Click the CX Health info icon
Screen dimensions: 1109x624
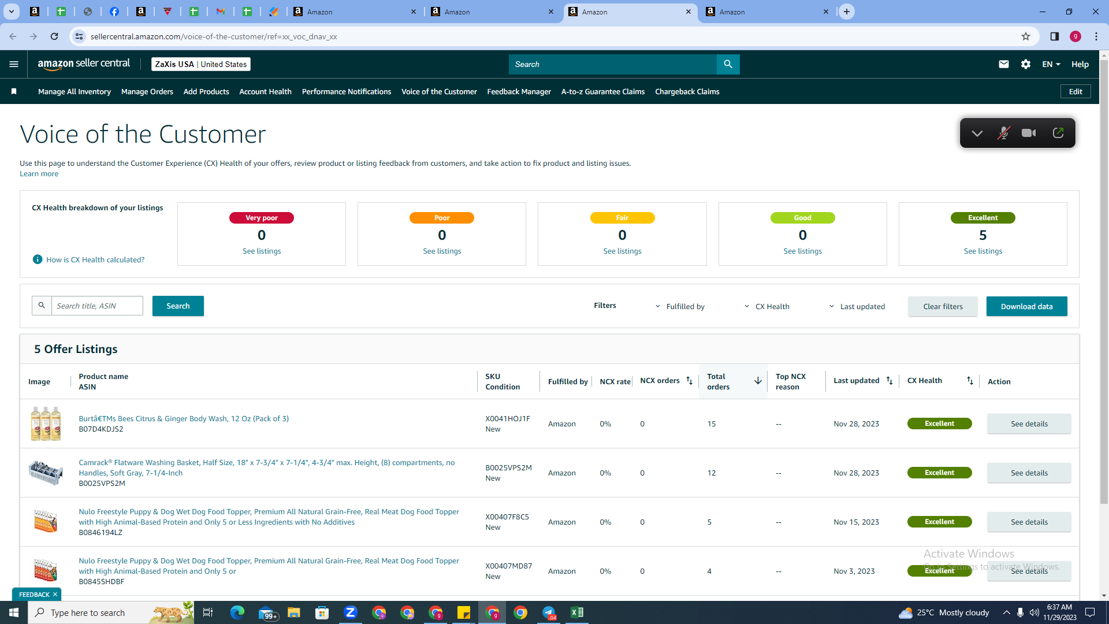click(38, 259)
